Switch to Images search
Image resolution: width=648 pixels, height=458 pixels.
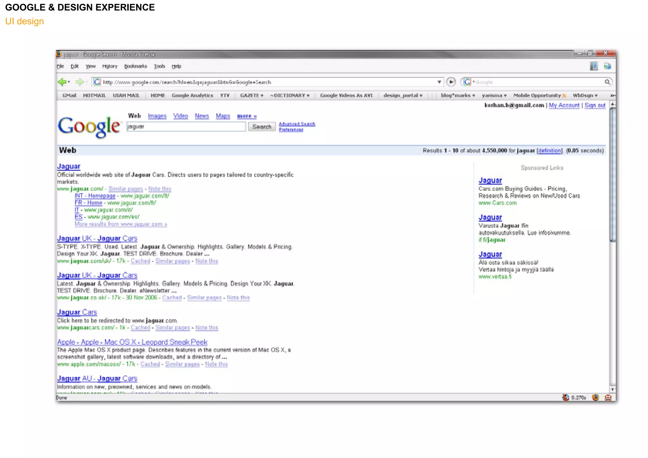(157, 116)
